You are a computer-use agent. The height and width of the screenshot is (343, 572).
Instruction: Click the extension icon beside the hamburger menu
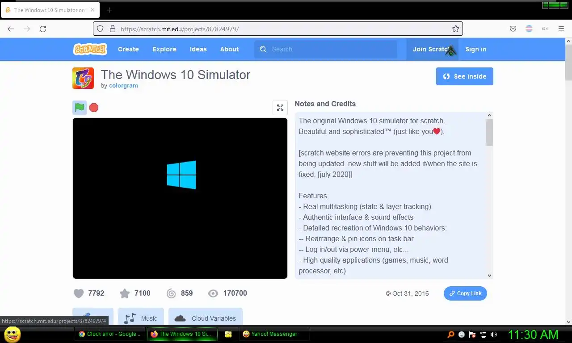point(545,29)
